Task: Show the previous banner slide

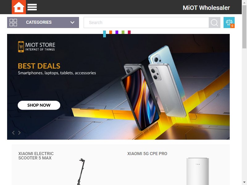Action: point(13,133)
